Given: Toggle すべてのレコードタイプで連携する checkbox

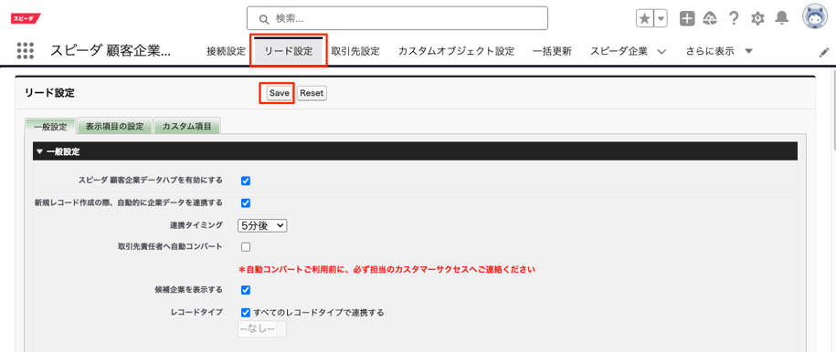Looking at the screenshot, I should click(x=246, y=313).
